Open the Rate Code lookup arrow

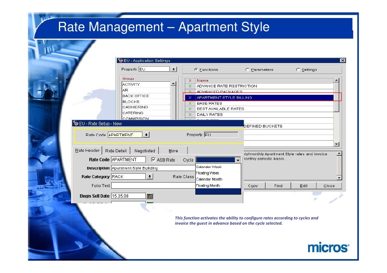click(147, 135)
